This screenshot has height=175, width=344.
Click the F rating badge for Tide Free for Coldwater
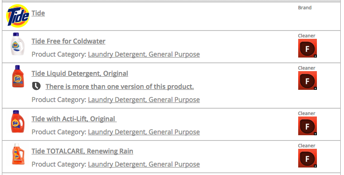308,48
